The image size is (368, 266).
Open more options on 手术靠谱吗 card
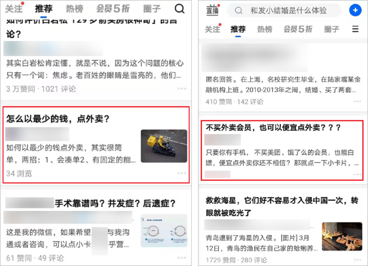point(182,258)
